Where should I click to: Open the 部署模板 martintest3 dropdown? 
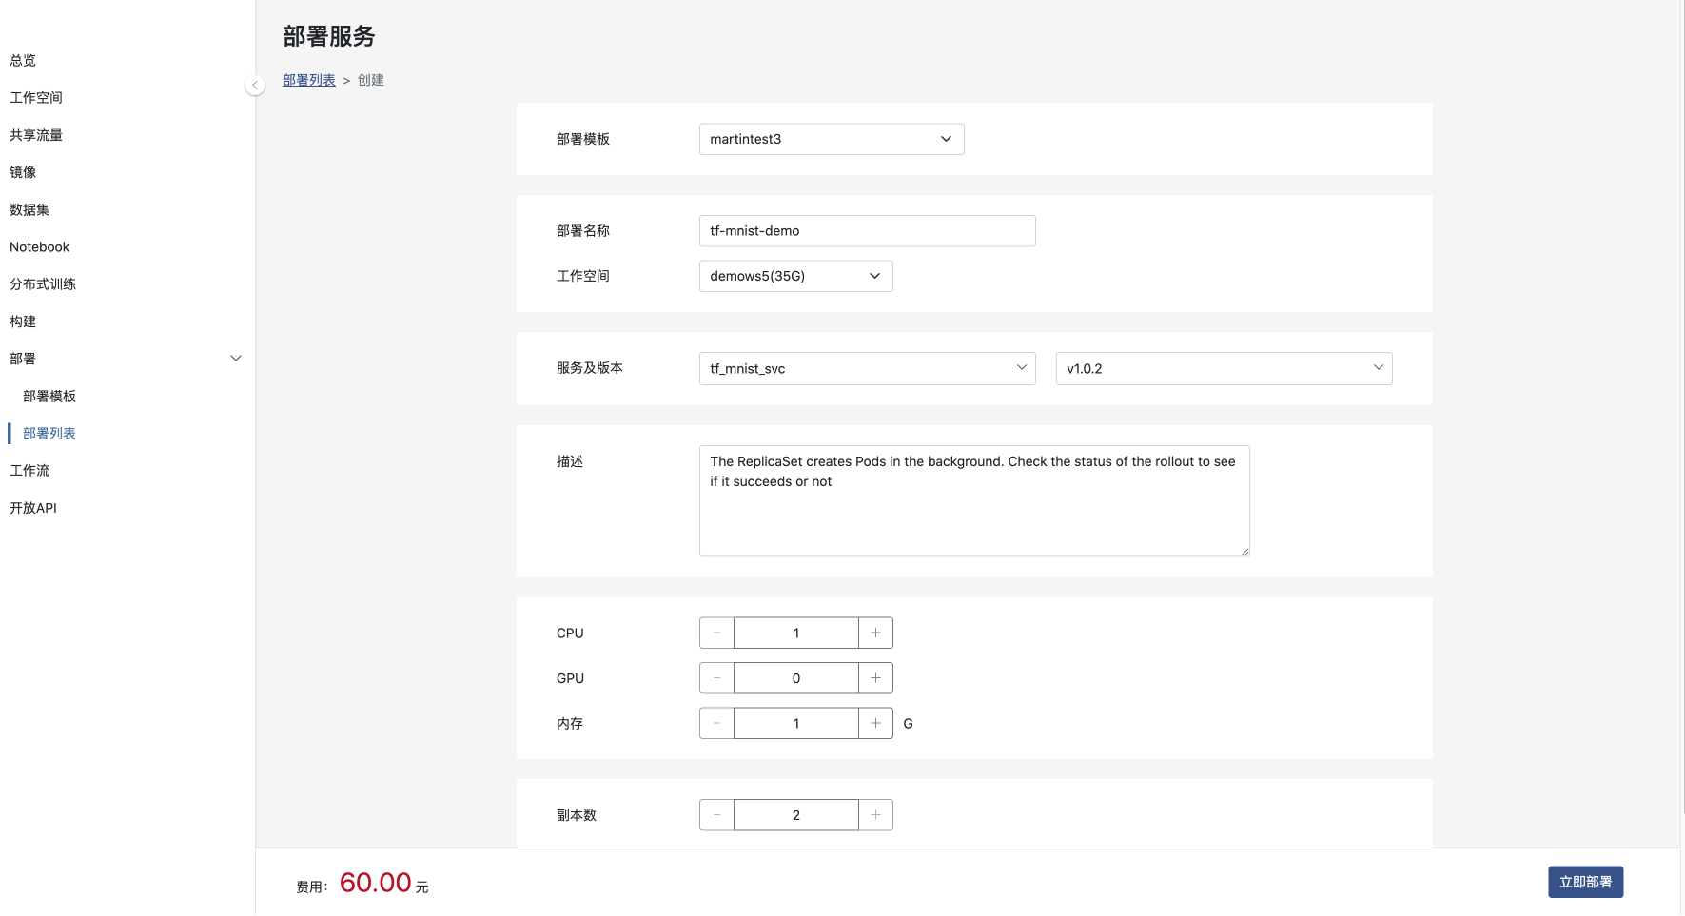pyautogui.click(x=831, y=139)
